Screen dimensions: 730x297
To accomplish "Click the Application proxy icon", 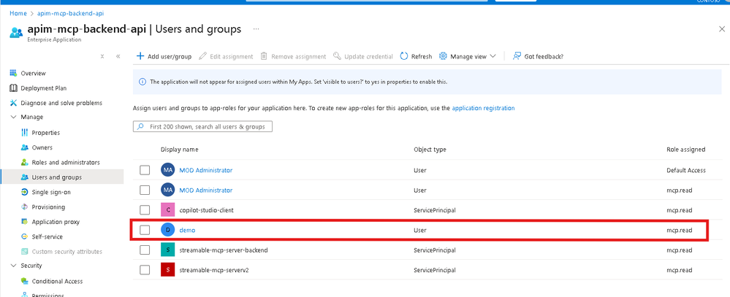I will [25, 222].
